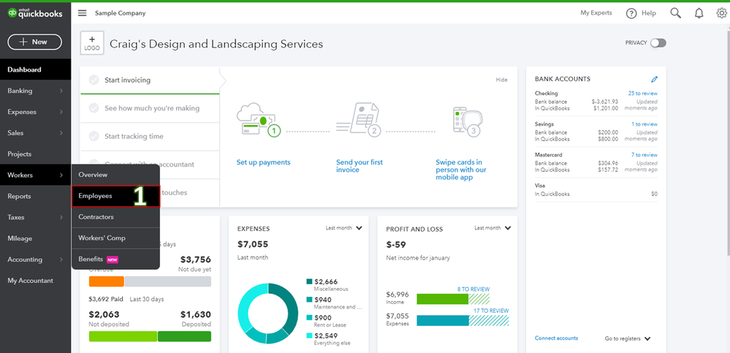Open Mileage in the sidebar
Screen dimensions: 730x353
pos(35,238)
